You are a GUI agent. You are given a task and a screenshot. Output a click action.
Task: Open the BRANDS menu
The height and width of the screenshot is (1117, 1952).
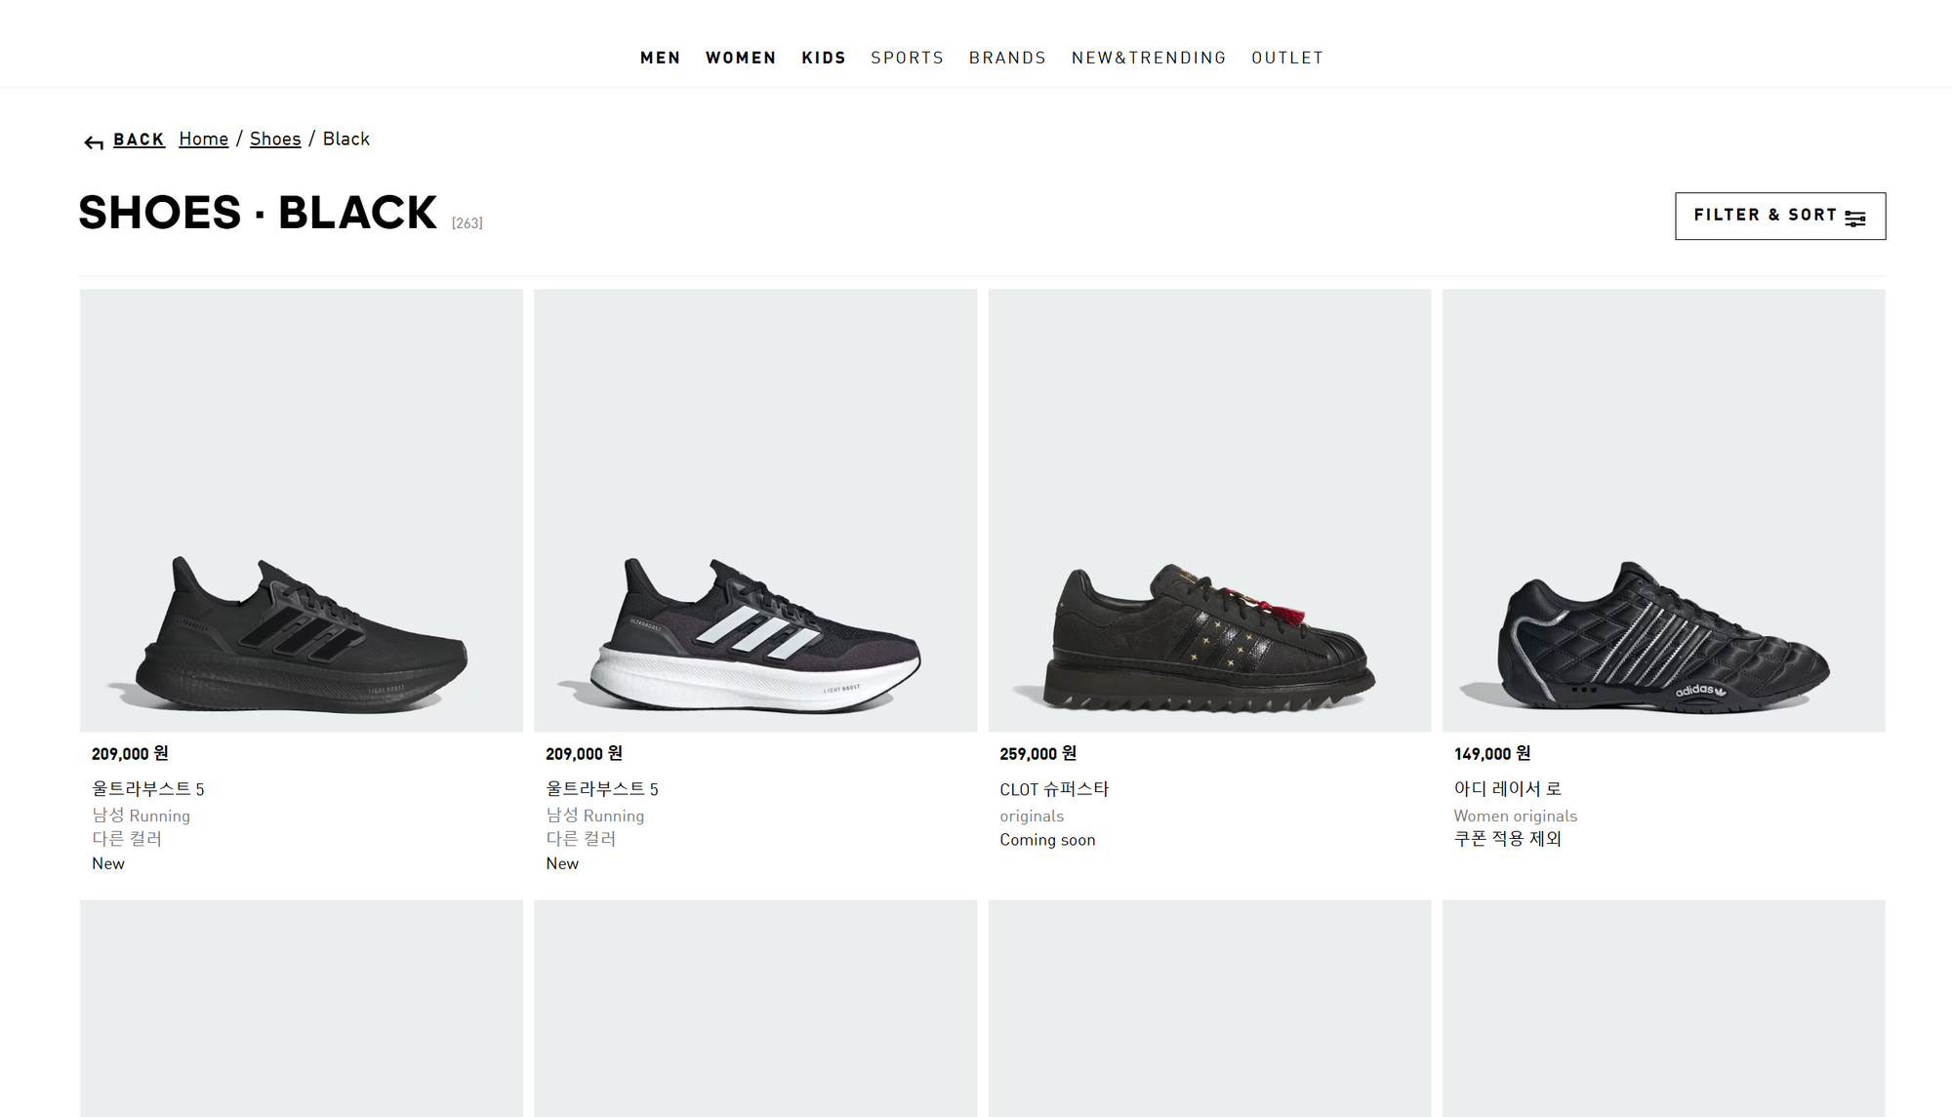[x=1007, y=58]
